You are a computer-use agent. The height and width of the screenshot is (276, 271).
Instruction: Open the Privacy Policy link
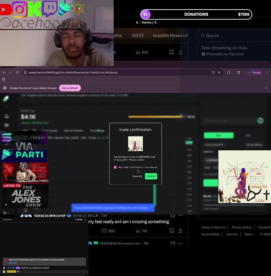(241, 227)
